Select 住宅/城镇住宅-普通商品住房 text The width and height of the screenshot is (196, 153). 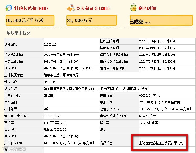(x=160, y=102)
